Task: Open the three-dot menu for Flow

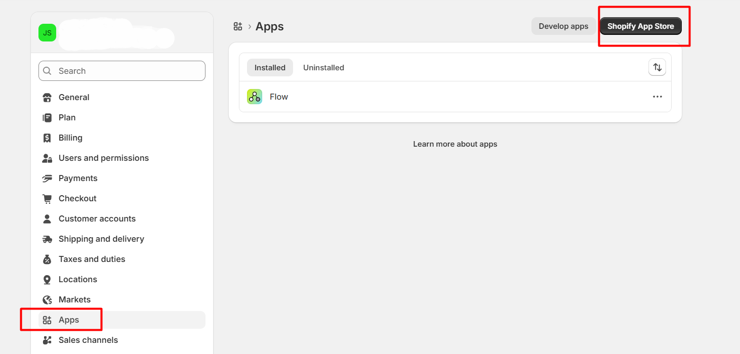Action: coord(657,97)
